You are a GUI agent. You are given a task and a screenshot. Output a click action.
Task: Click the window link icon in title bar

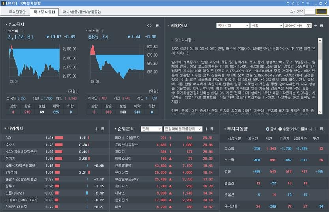(x=298, y=3)
